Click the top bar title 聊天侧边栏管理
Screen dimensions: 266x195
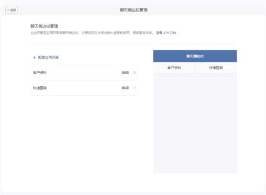click(134, 10)
